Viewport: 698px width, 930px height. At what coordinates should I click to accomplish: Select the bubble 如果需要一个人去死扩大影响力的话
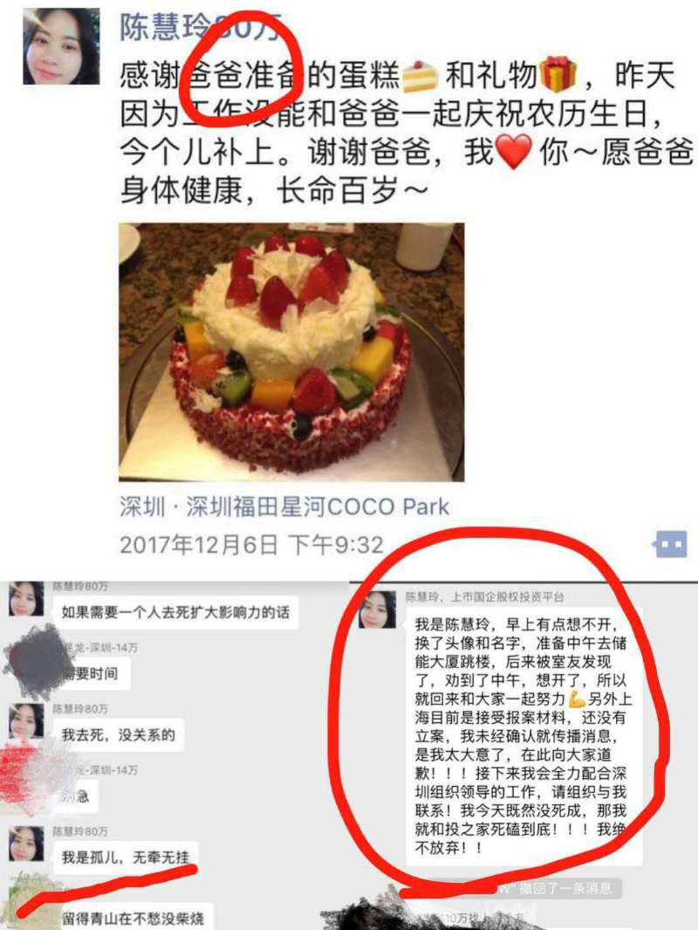(175, 612)
